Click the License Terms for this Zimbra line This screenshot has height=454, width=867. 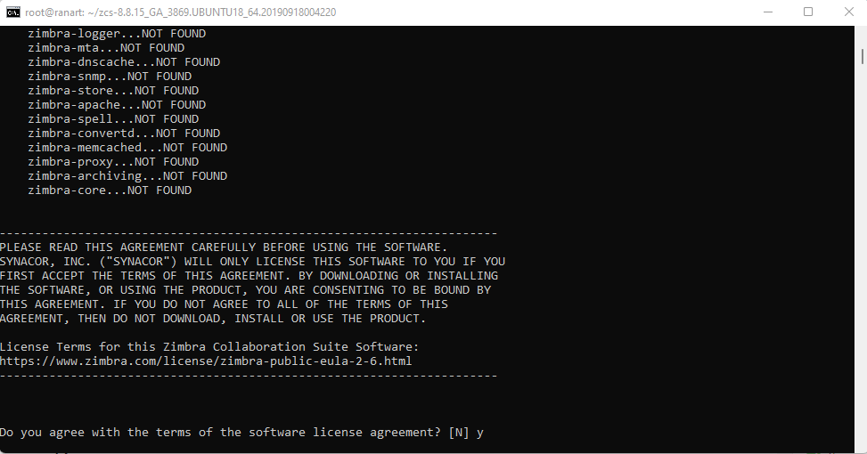tap(209, 347)
